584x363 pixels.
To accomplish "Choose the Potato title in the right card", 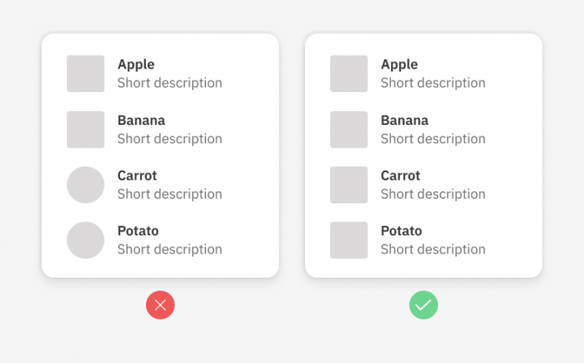I will [401, 231].
